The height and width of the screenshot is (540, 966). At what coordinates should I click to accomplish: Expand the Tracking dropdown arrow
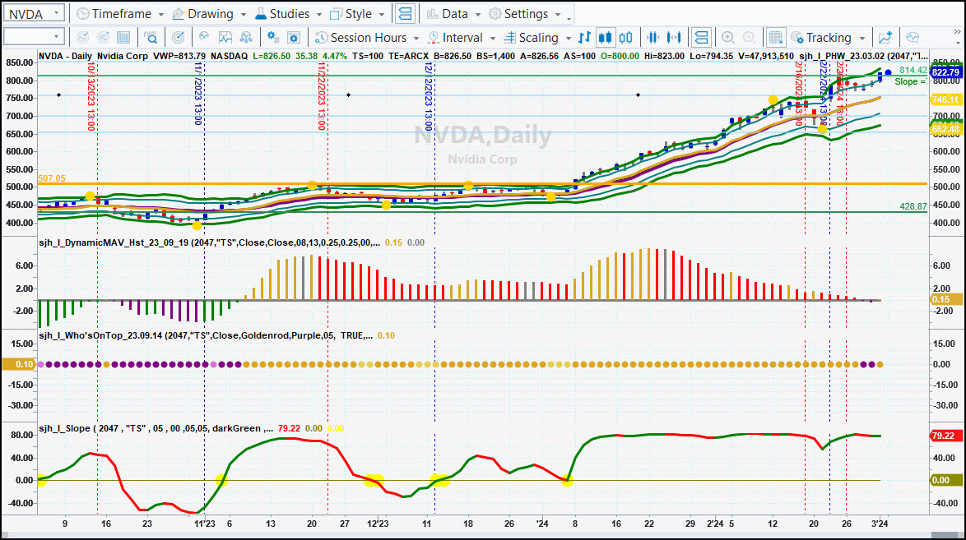862,38
